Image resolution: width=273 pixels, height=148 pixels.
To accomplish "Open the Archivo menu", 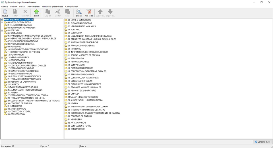I will click(x=5, y=7).
